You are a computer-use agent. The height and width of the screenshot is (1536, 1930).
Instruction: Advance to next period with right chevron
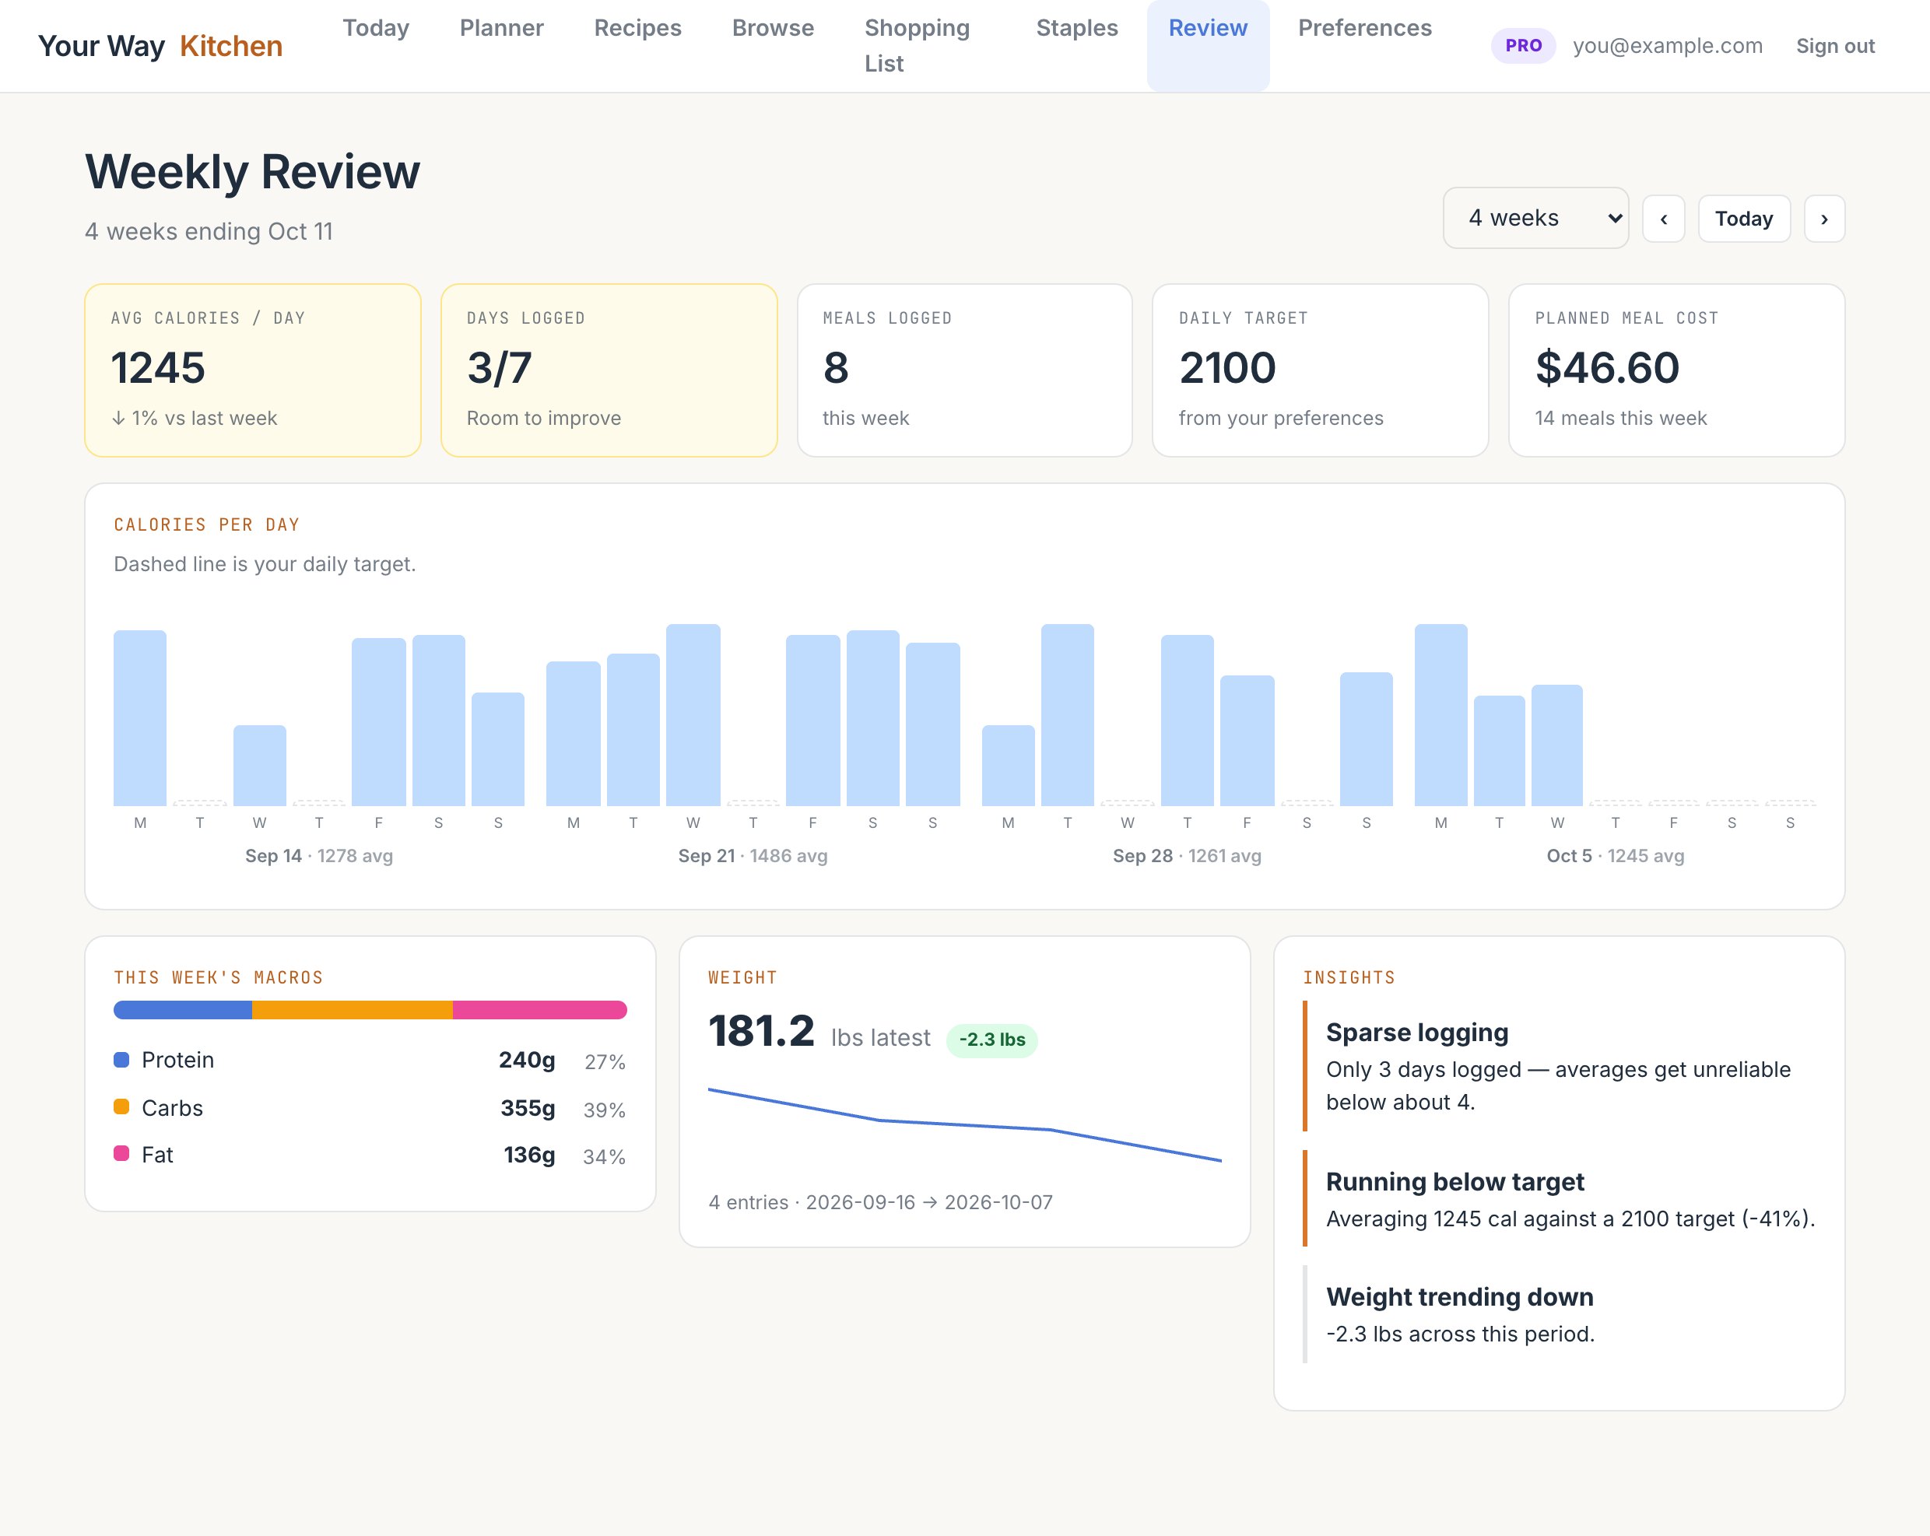pos(1823,219)
